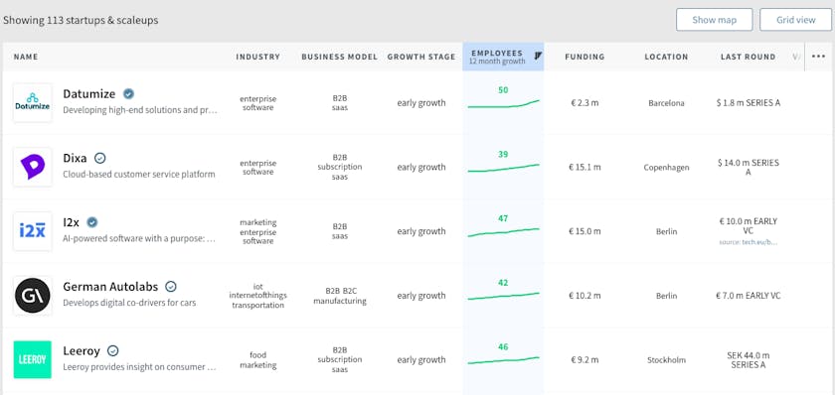The width and height of the screenshot is (835, 395).
Task: Click Datumize's filled verified badge
Action: coord(128,94)
